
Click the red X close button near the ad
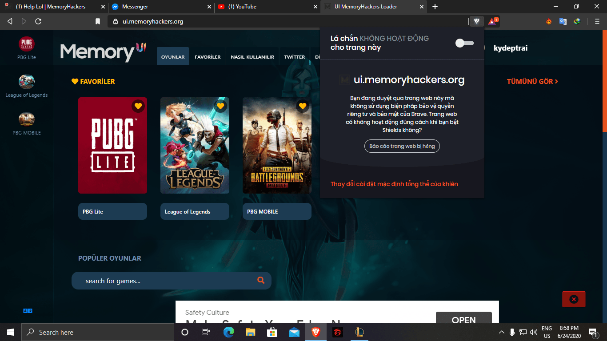574,299
